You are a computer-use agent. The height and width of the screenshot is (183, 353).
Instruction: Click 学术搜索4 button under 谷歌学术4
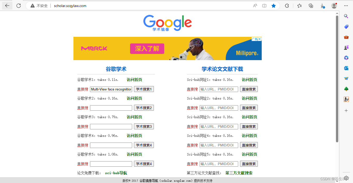coord(144,145)
